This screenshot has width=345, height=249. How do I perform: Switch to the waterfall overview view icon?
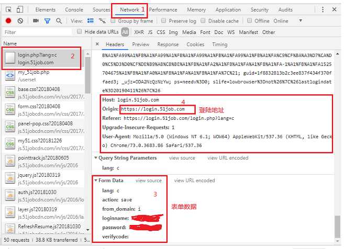pyautogui.click(x=102, y=21)
